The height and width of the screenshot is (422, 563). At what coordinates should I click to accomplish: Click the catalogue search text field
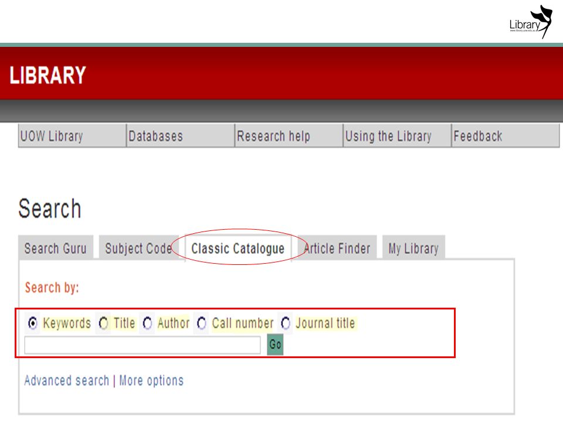click(143, 345)
